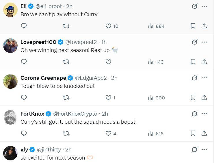Bookmark Eli's tweet
214x163 pixels.
click(193, 26)
